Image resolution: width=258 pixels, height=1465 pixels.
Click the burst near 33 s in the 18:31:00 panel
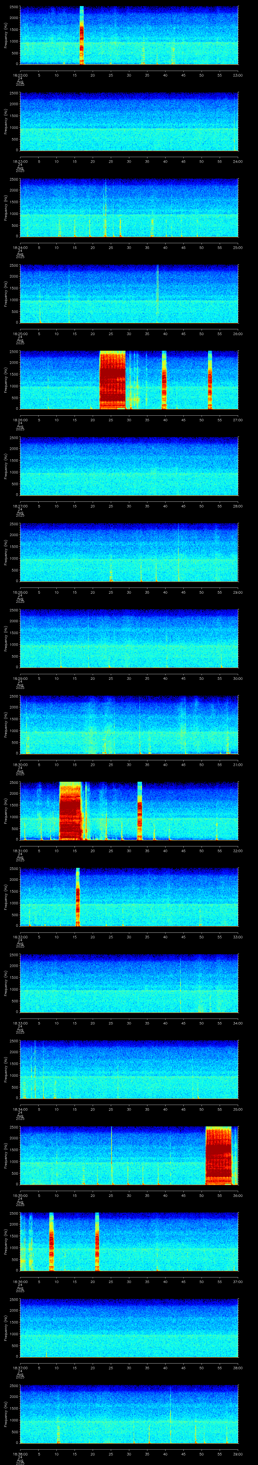pos(140,811)
